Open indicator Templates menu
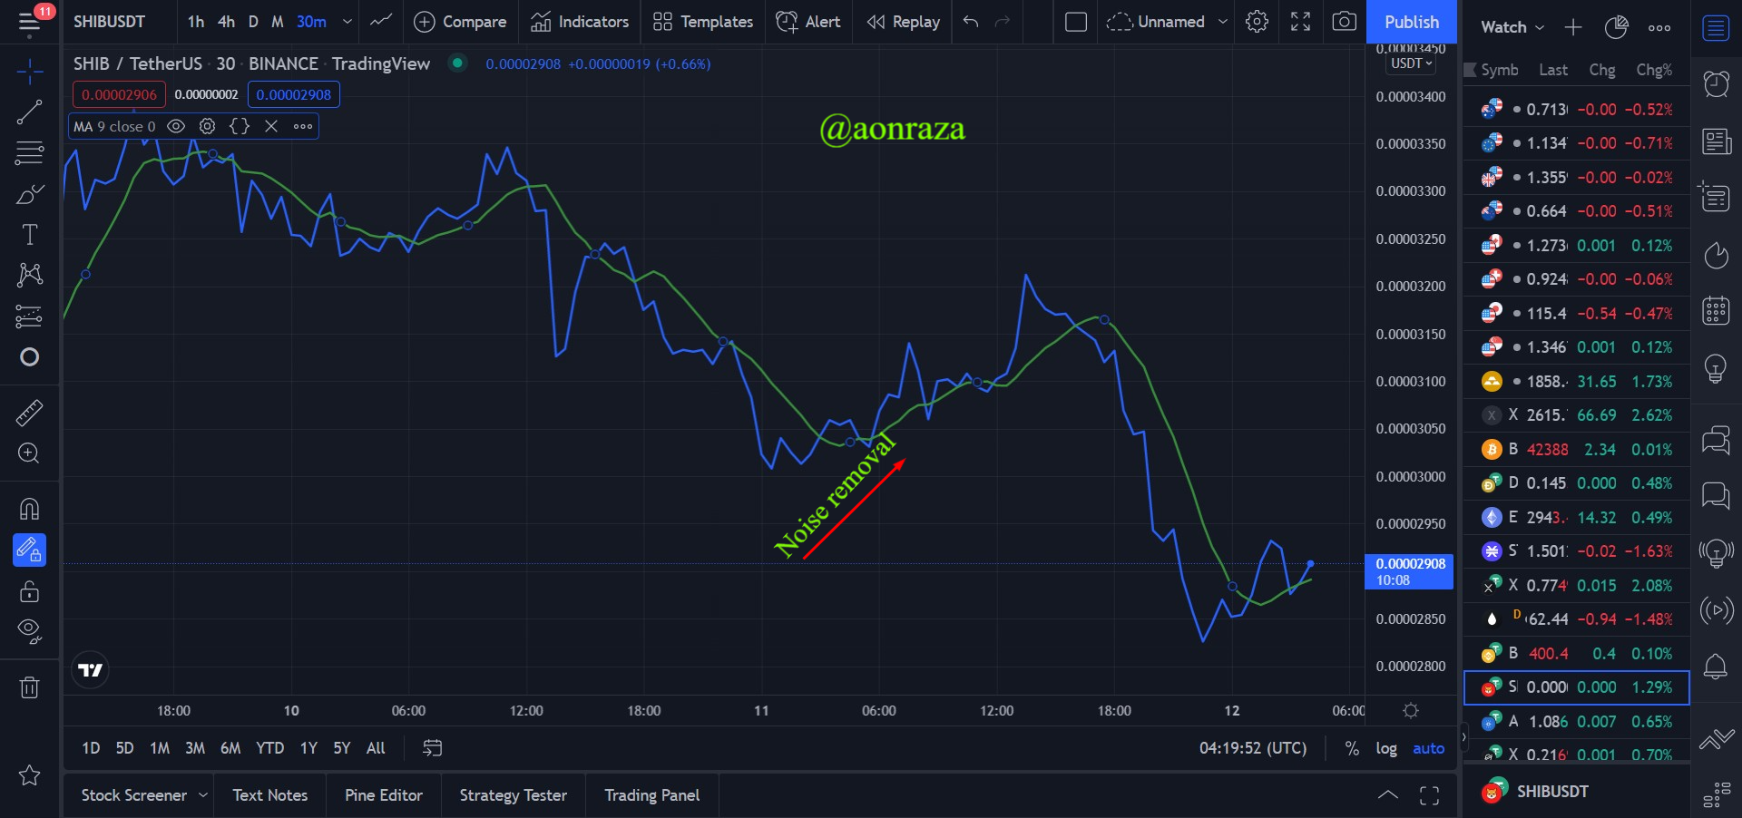 tap(703, 22)
